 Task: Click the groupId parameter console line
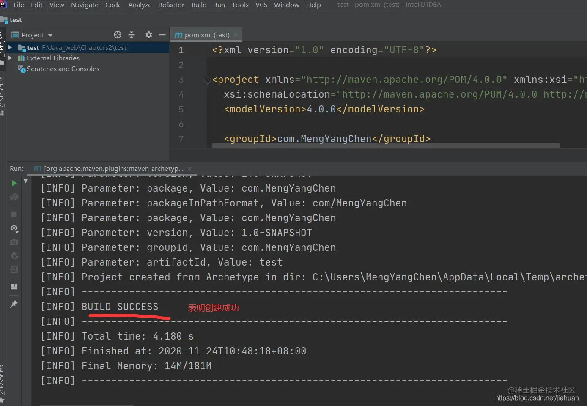tap(188, 247)
